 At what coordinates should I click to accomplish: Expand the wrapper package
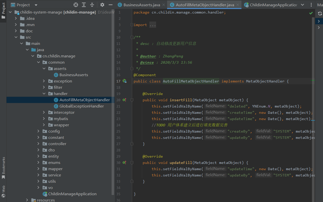44,125
